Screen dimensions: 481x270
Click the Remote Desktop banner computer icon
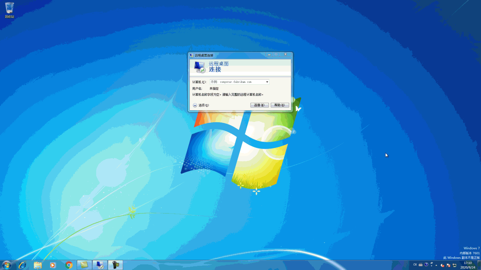(200, 67)
